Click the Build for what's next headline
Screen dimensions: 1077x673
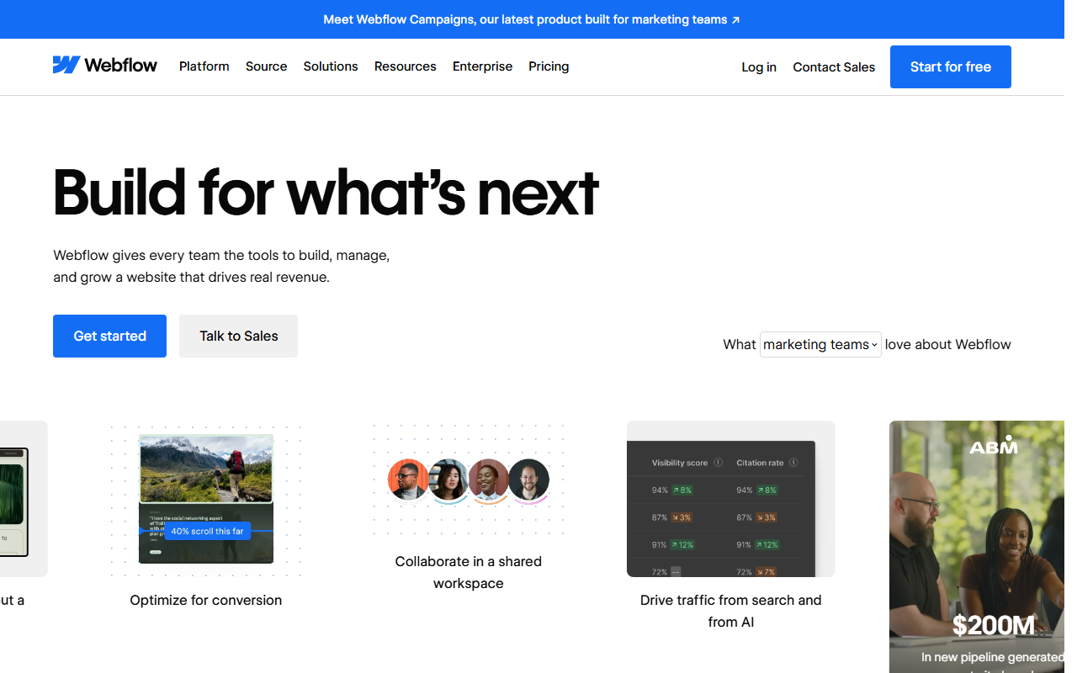[326, 193]
